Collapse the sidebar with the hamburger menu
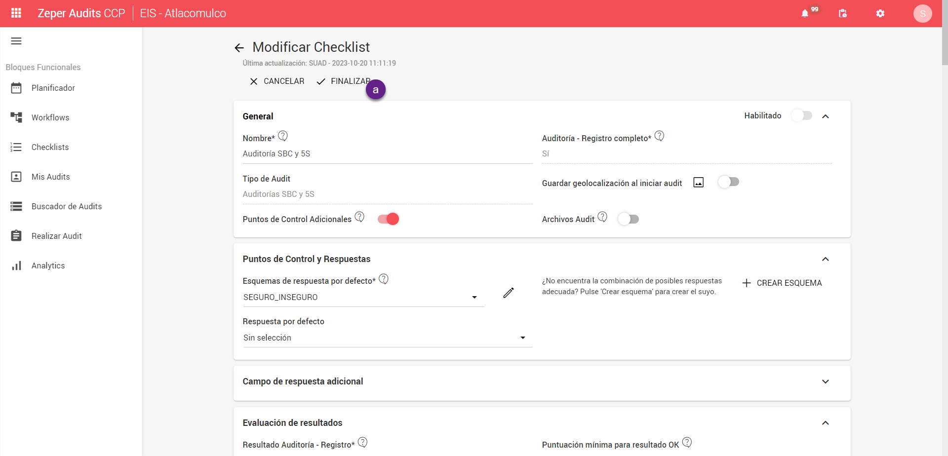The image size is (948, 456). click(16, 41)
